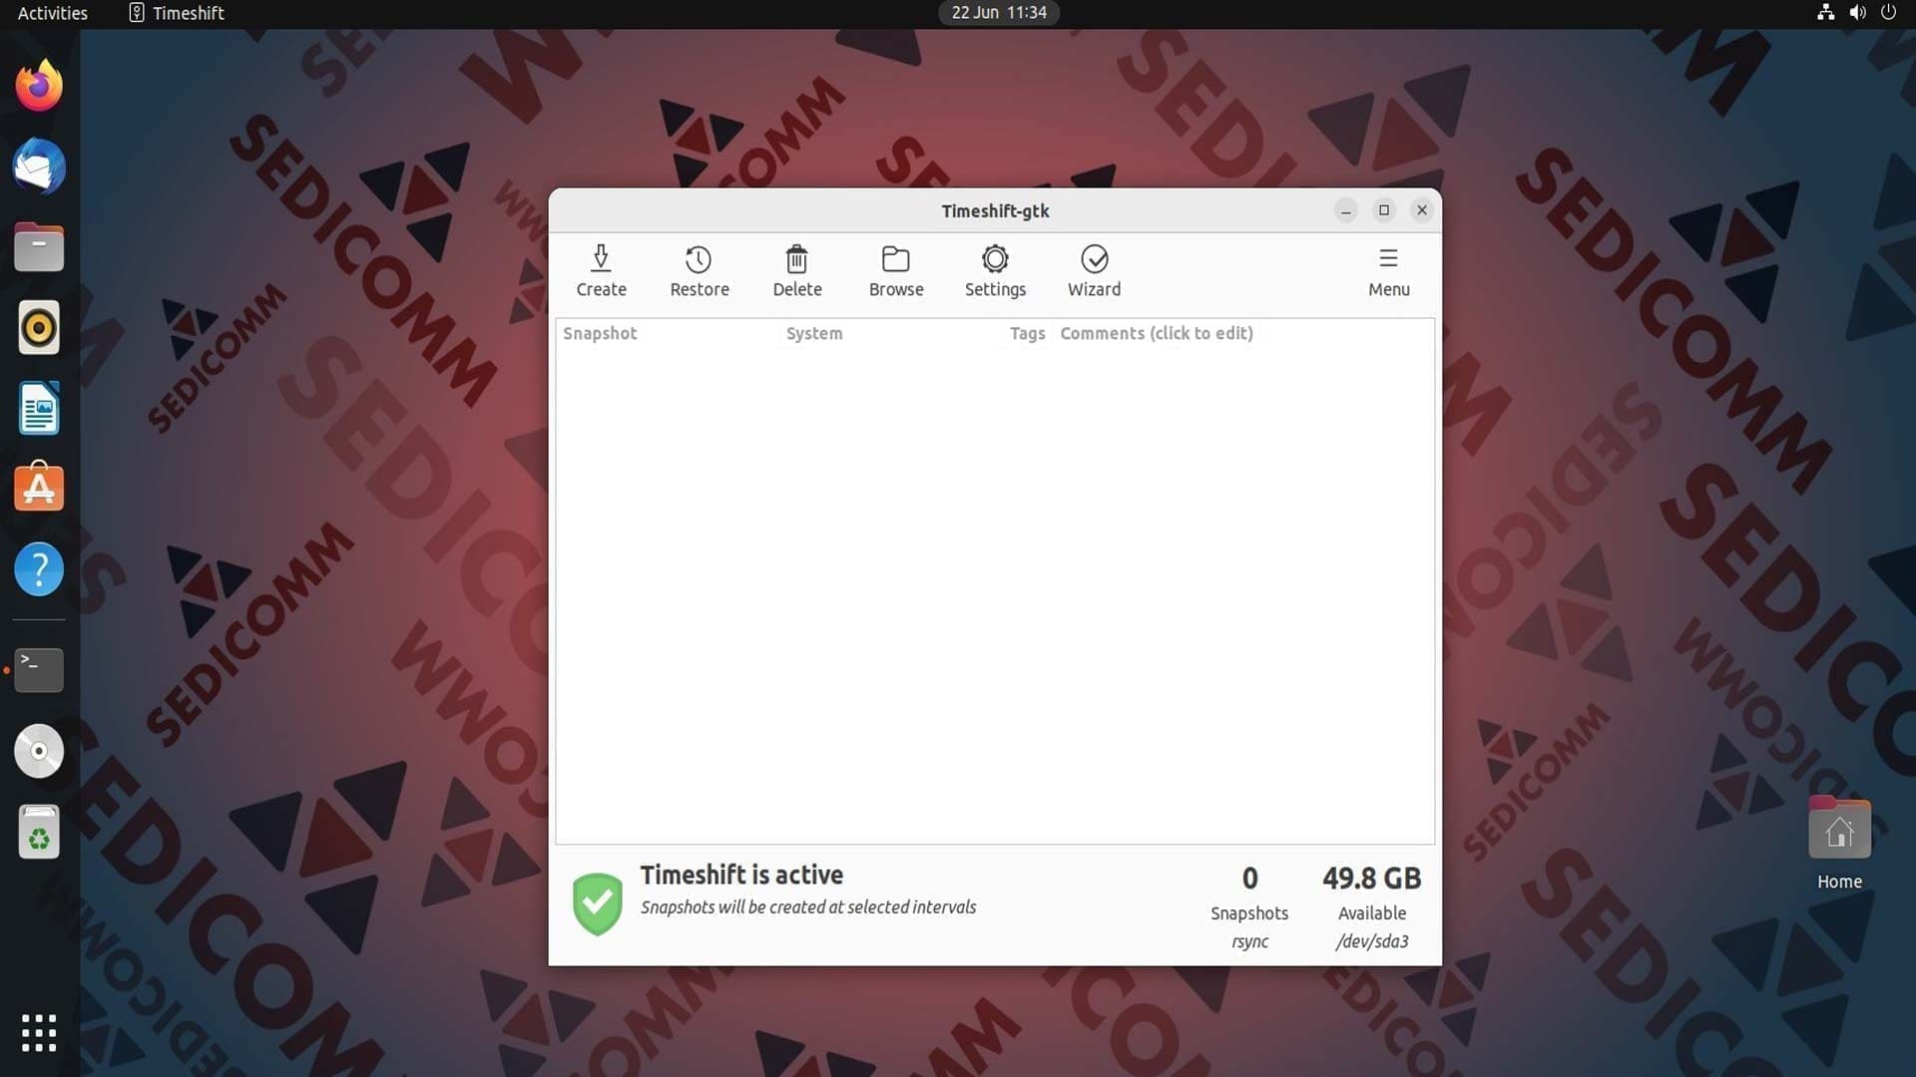This screenshot has width=1916, height=1077.
Task: Open the Help dock icon
Action: [x=39, y=569]
